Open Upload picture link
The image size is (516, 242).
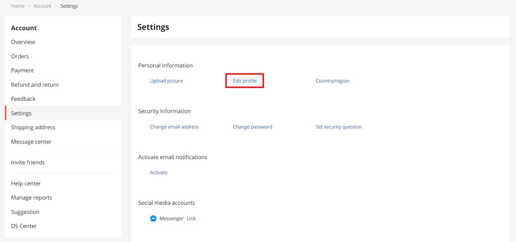coord(166,80)
